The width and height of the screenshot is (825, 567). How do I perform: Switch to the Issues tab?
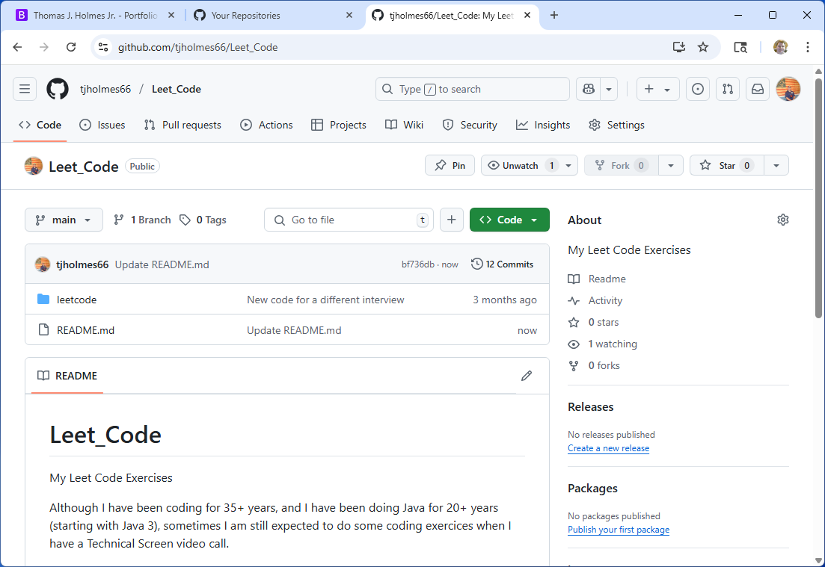(x=102, y=125)
